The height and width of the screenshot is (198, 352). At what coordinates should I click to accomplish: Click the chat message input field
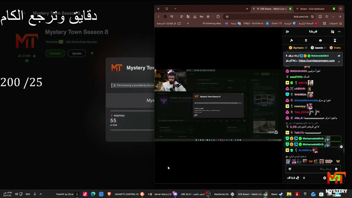point(313,169)
